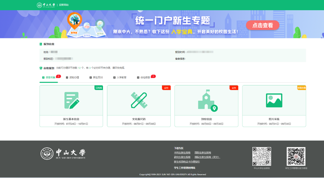
Task: Switch to the 入学教育 tab
Action: (x=119, y=77)
